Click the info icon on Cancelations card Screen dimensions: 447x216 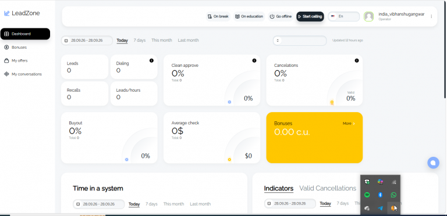357,60
